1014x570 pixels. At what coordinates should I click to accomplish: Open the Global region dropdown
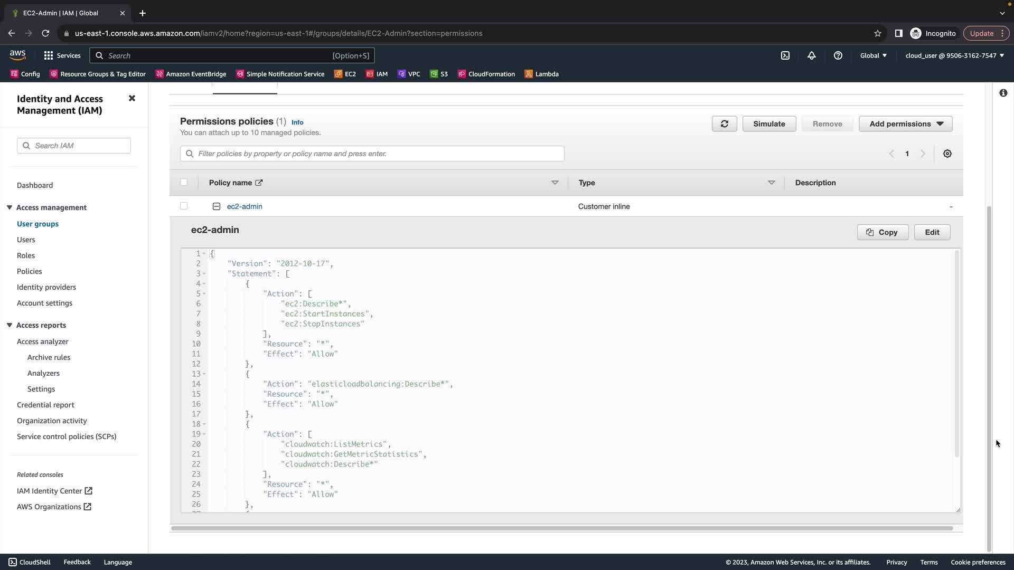[x=873, y=55]
